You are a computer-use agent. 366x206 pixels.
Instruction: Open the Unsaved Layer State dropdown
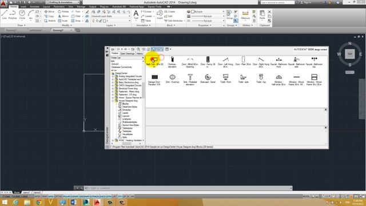click(x=111, y=16)
